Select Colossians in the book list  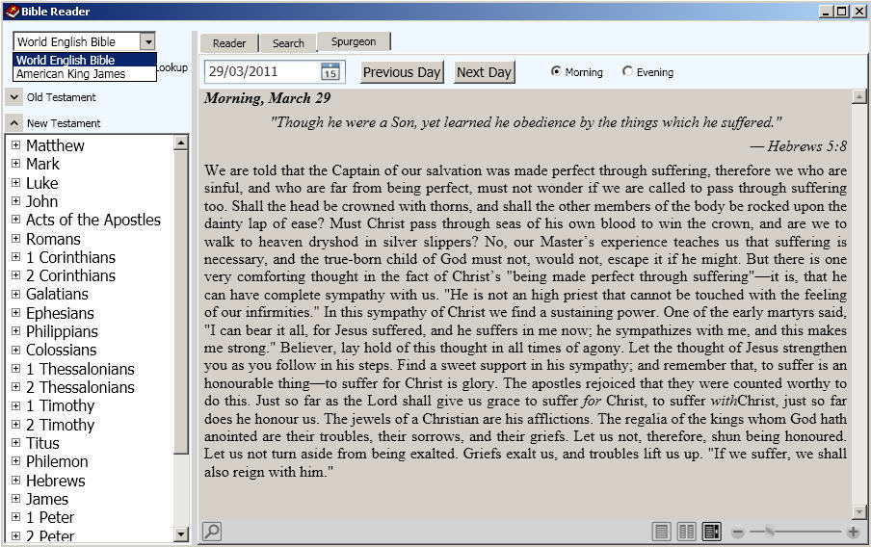[x=61, y=350]
